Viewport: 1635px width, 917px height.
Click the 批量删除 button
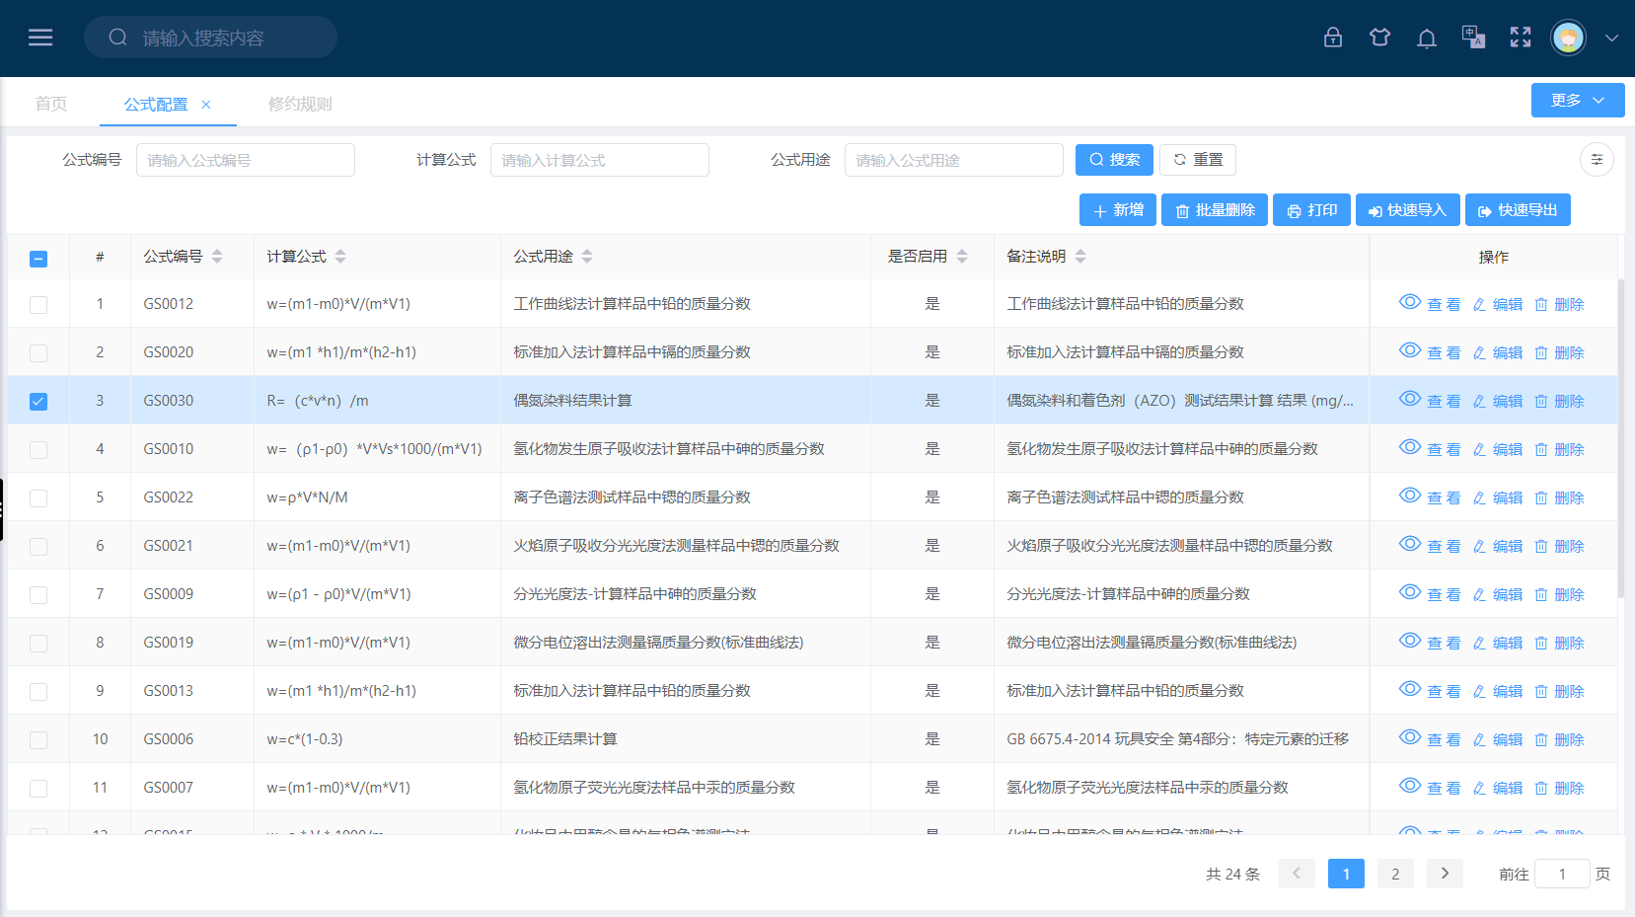point(1215,210)
